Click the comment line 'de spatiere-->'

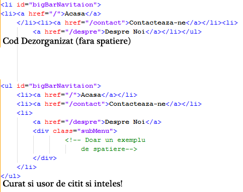pos(109,149)
